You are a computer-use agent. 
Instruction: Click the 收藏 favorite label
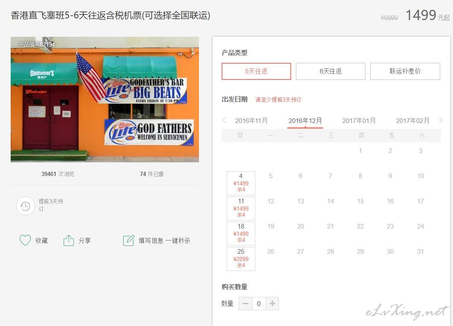[41, 241]
